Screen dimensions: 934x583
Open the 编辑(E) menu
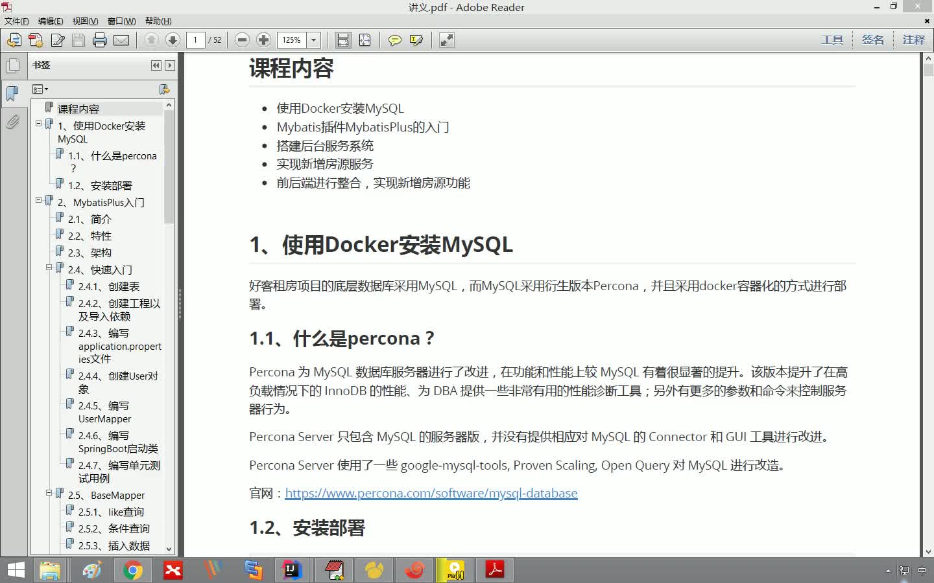[x=51, y=21]
